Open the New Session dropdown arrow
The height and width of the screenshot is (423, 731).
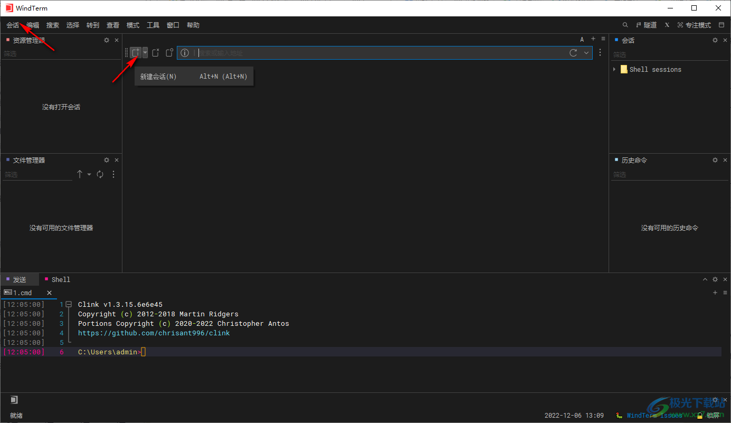click(145, 53)
